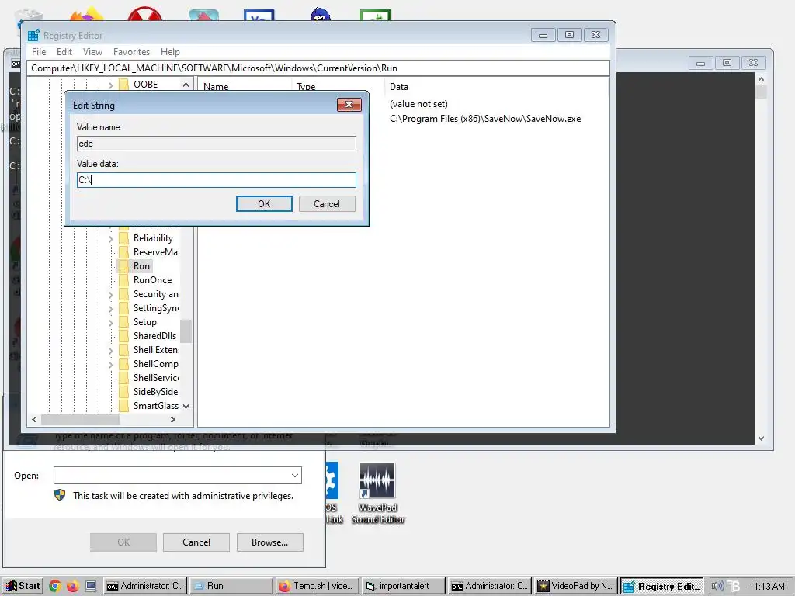Click the admin privileges shield icon
Viewport: 795px width, 596px height.
point(60,495)
